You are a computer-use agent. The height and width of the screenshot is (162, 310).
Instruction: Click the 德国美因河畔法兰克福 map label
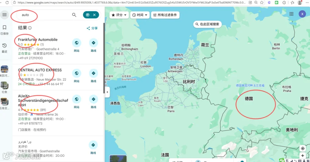point(250,85)
